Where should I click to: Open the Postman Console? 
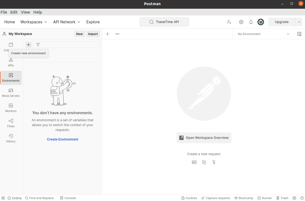68,198
